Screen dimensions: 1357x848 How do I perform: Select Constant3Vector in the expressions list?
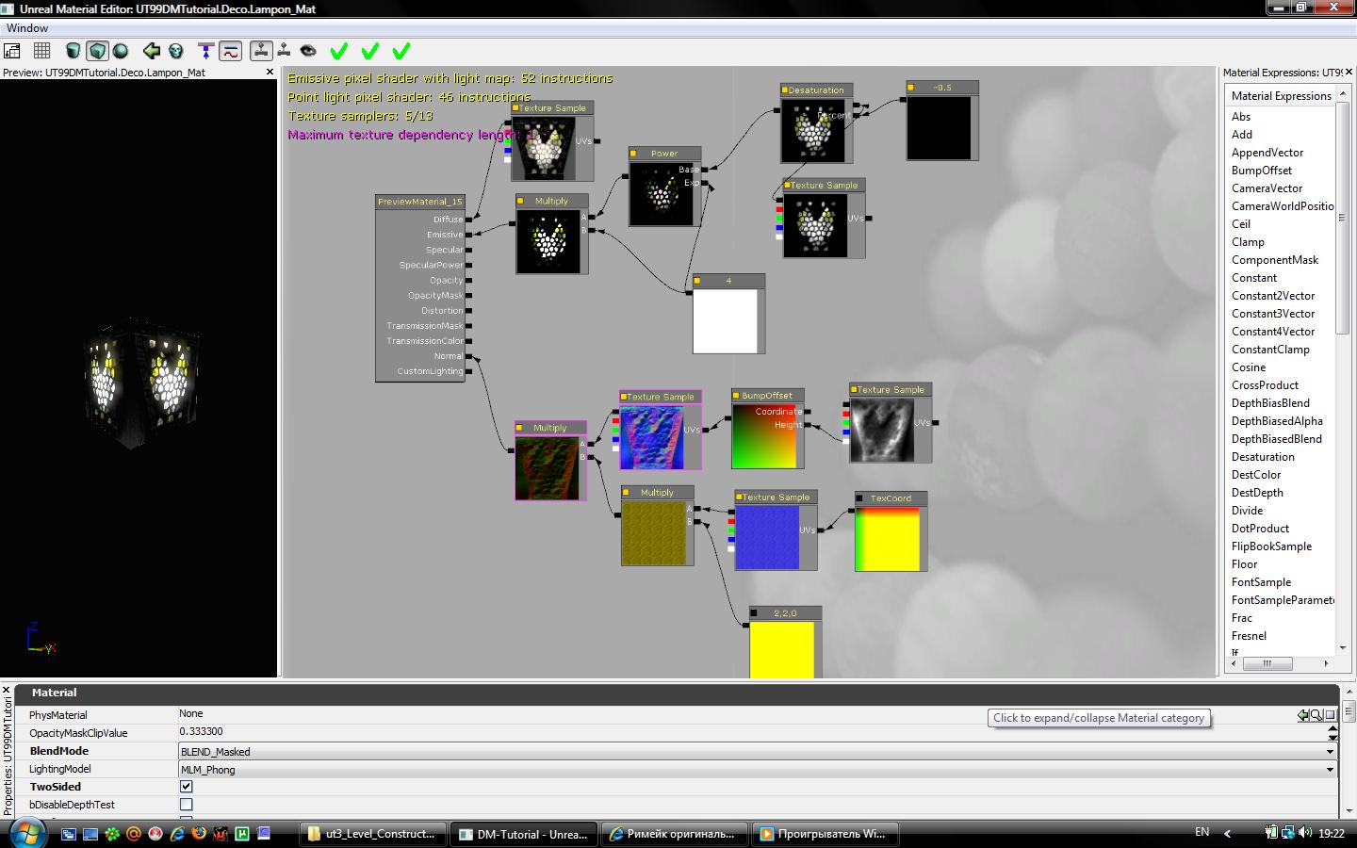point(1273,314)
